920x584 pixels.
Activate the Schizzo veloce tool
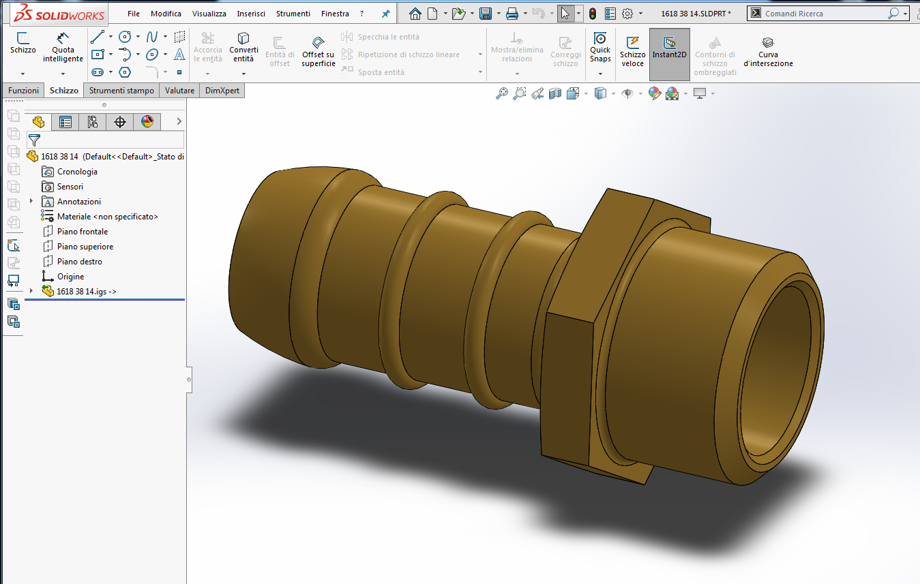632,51
